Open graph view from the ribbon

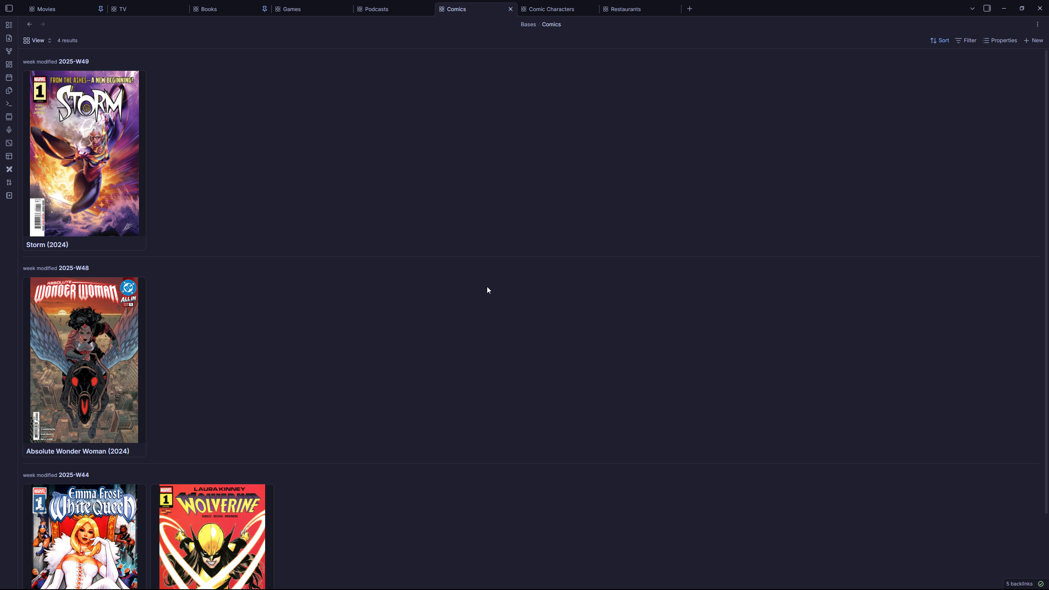coord(9,51)
